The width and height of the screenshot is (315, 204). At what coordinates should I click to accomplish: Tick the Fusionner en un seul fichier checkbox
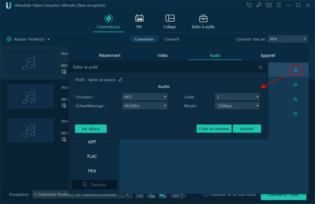[x=205, y=195]
